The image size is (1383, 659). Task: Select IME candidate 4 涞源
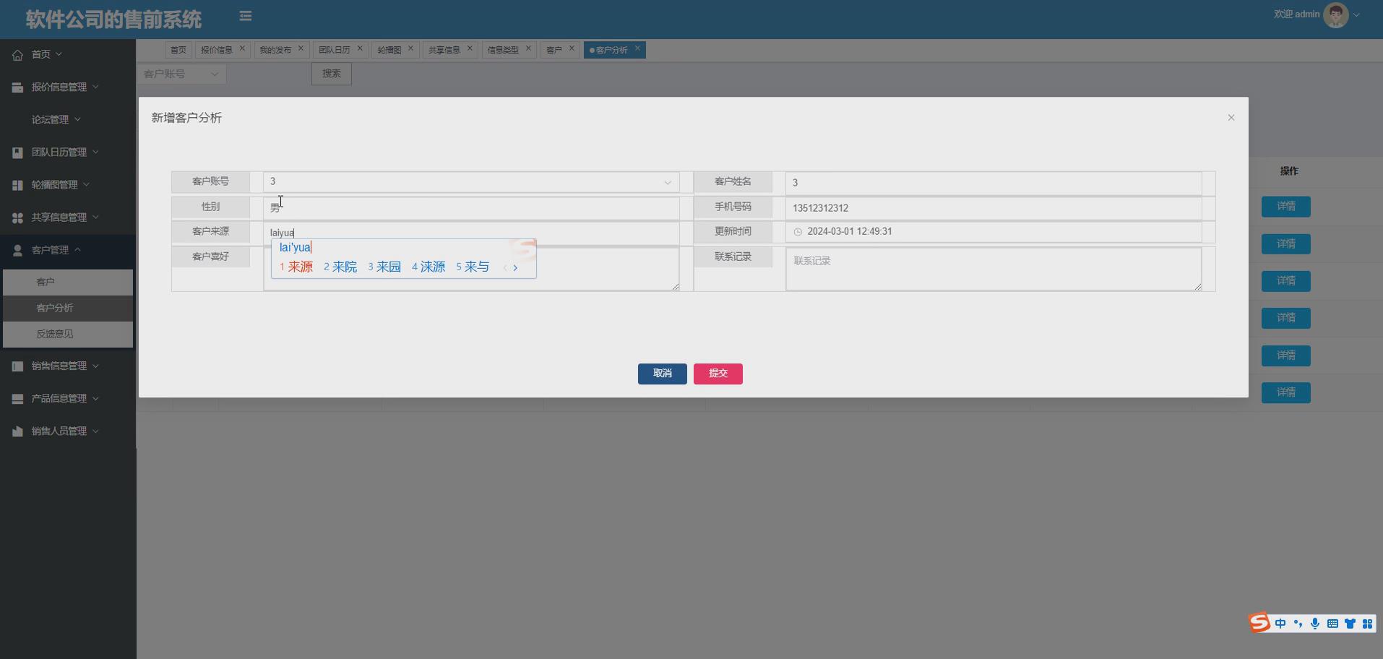(428, 267)
